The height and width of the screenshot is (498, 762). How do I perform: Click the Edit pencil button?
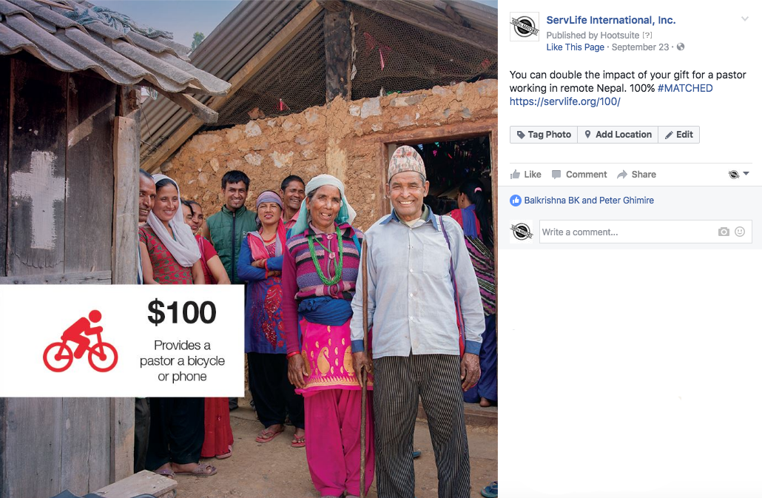679,135
